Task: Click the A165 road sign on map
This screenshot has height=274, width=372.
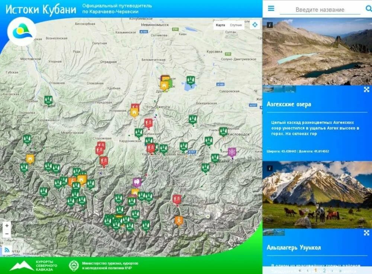Action: 220,84
